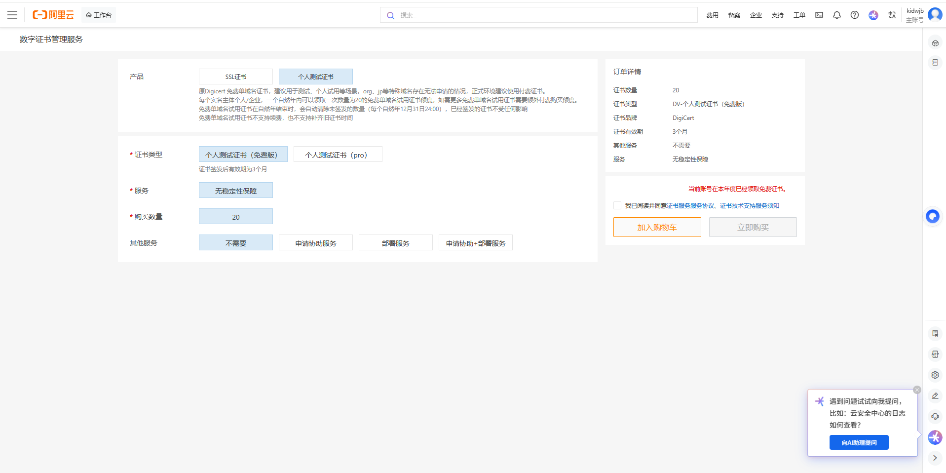Check the service agreement checkbox
Viewport: 946px width, 473px height.
coord(617,205)
